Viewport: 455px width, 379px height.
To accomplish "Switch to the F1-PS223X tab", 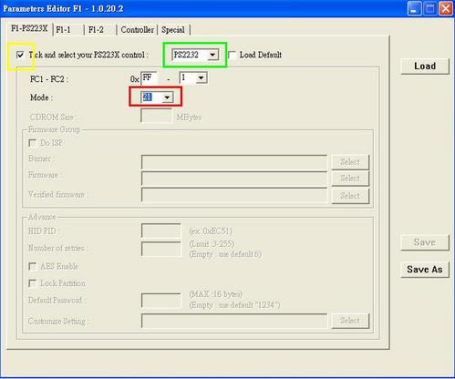I will 29,29.
